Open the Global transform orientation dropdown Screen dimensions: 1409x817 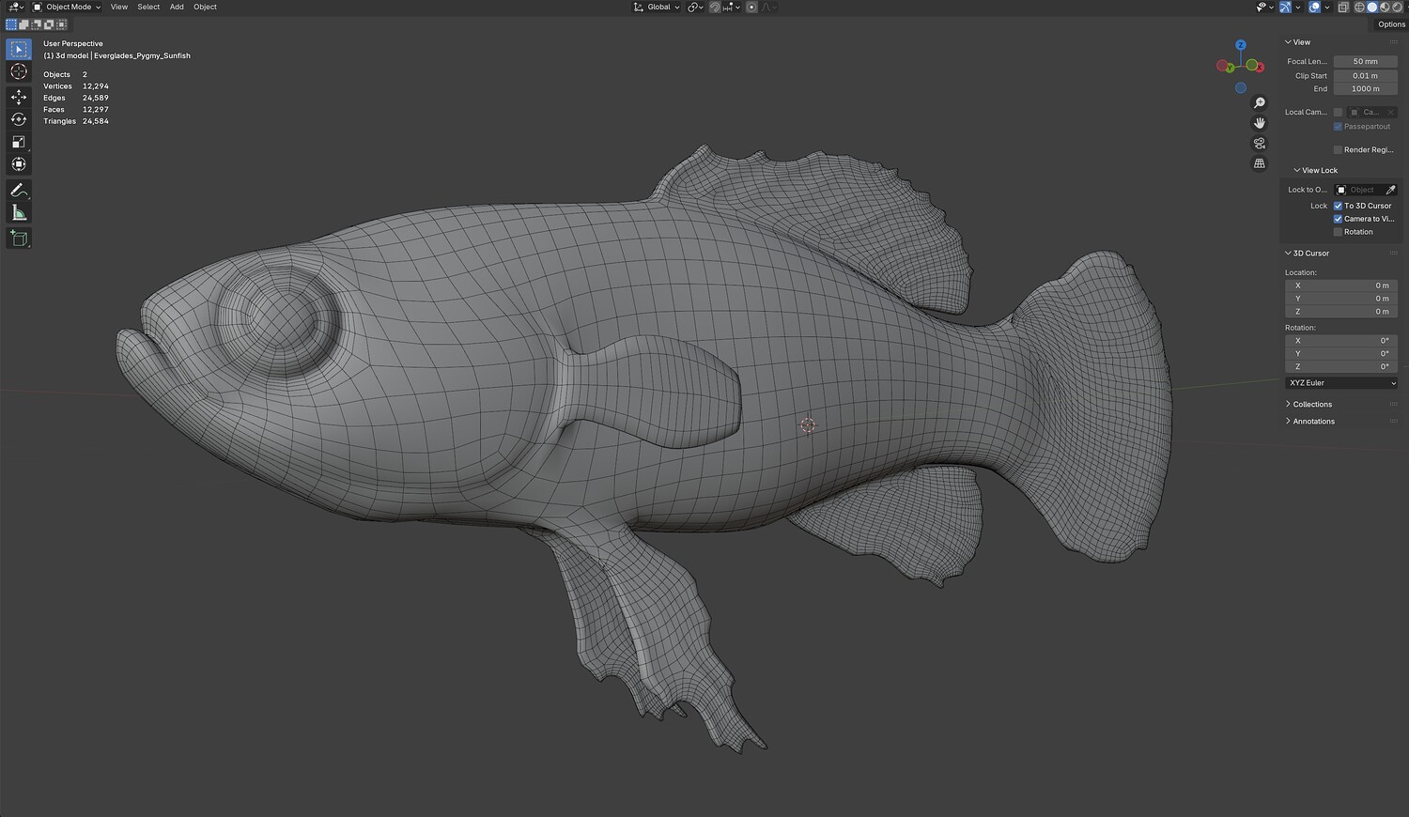point(657,7)
